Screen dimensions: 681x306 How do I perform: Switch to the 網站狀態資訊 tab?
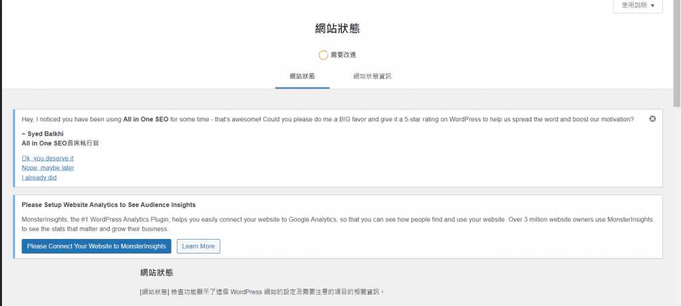point(372,76)
